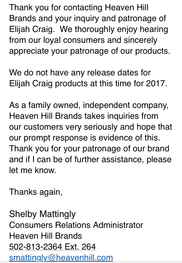
Task: Click 'Heaven Hill Brands takes inquiries from' line
Action: 84,116
